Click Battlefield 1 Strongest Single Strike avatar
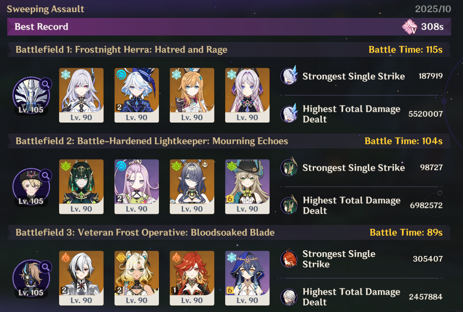Image resolution: width=463 pixels, height=312 pixels. pyautogui.click(x=289, y=76)
